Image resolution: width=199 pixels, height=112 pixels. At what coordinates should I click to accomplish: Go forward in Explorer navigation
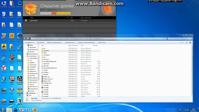[28, 39]
